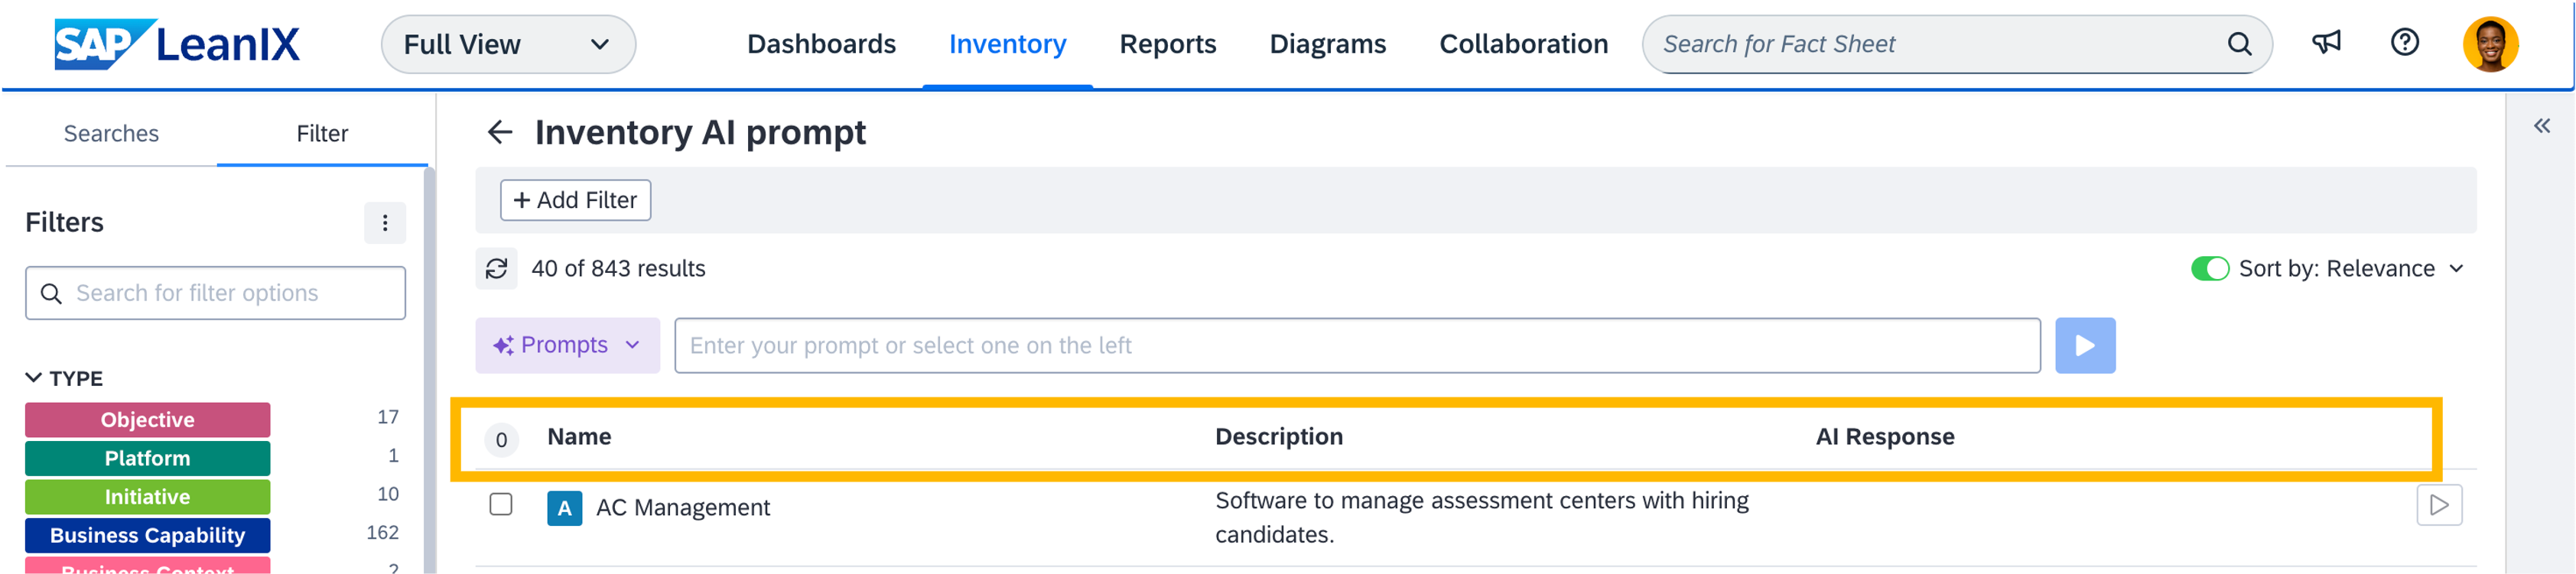Run prompt with the blue play button

[x=2084, y=346]
